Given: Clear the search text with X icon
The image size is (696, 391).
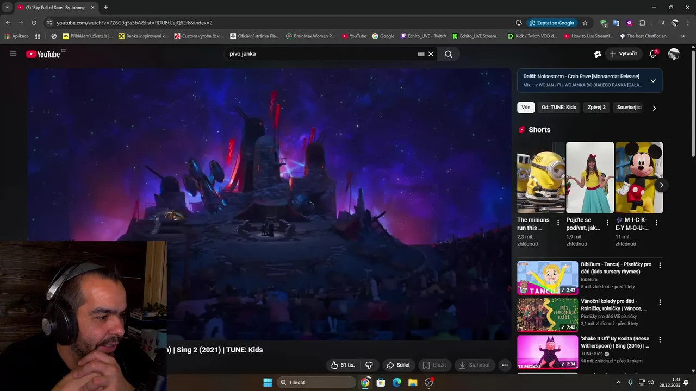Looking at the screenshot, I should [x=431, y=54].
